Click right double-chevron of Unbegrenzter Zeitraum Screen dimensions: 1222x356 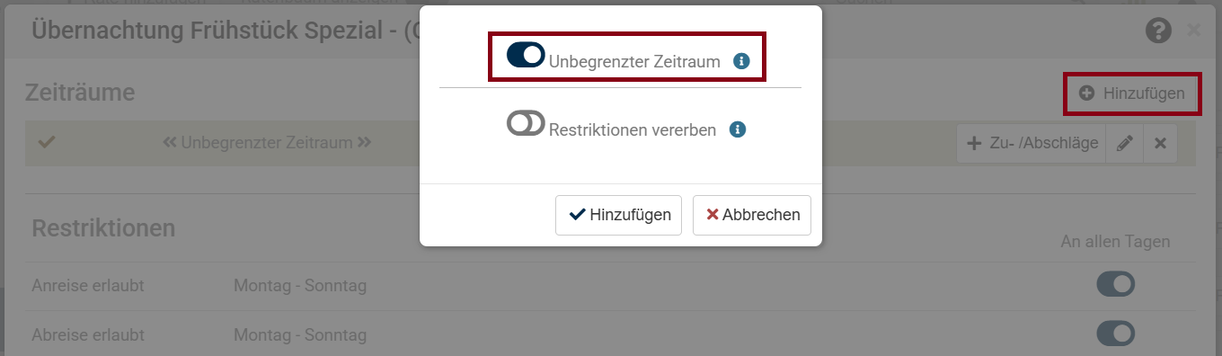click(364, 142)
